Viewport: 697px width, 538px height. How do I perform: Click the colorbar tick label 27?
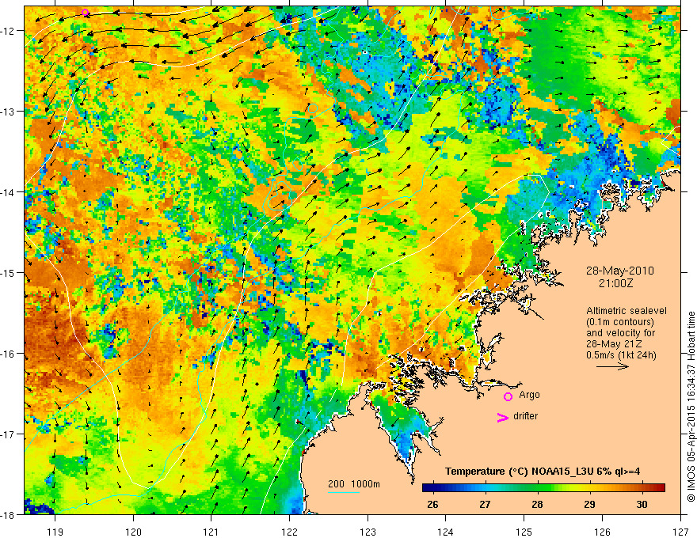tap(485, 504)
